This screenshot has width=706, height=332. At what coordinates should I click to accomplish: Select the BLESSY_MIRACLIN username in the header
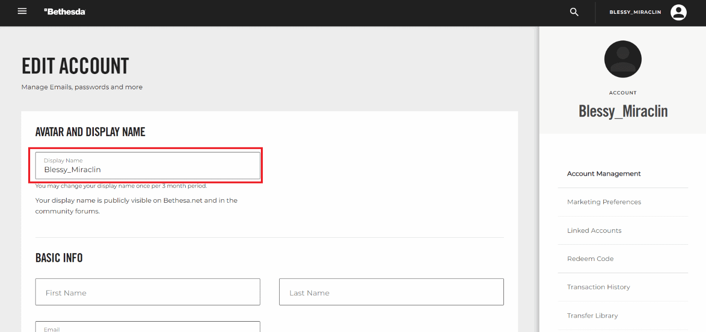tap(635, 12)
